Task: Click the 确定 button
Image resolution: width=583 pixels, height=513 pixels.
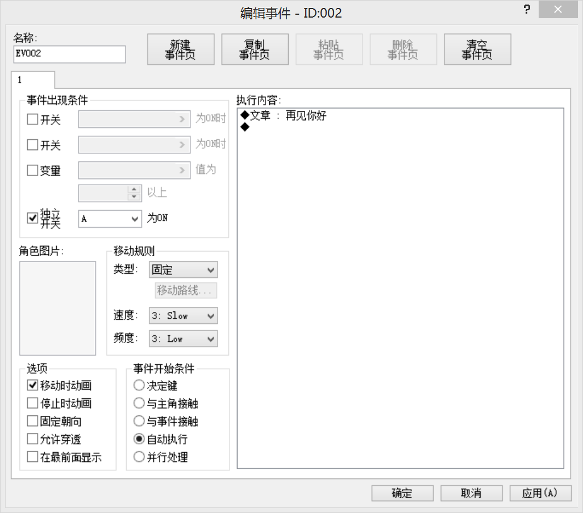Action: [402, 493]
